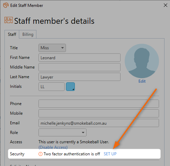Image resolution: width=170 pixels, height=166 pixels.
Task: Click the Initials field containing LL
Action: [52, 86]
